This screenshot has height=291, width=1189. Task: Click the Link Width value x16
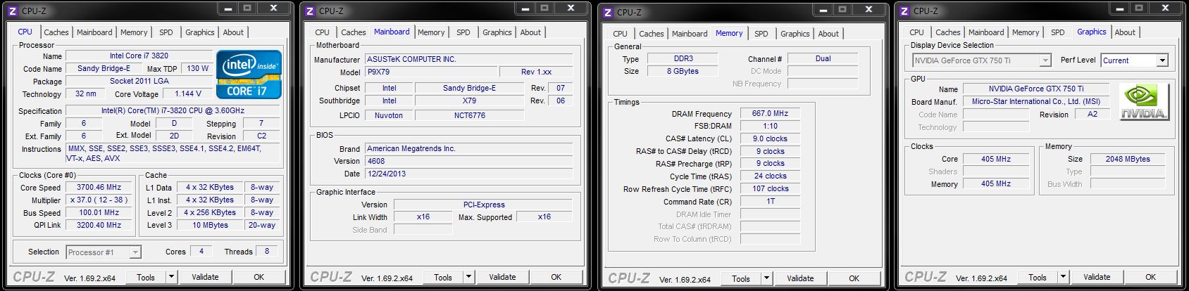click(423, 216)
